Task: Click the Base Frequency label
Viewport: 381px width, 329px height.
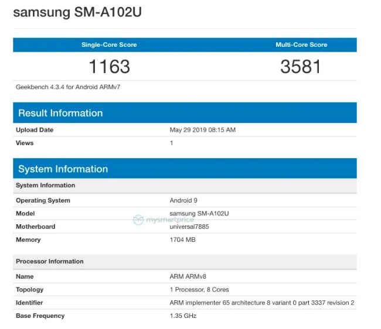Action: (x=40, y=316)
